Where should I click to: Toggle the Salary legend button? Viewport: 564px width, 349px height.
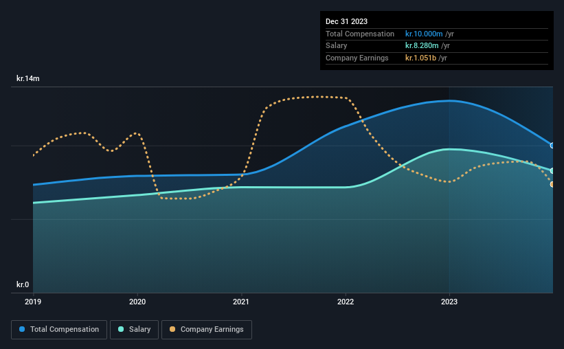pyautogui.click(x=134, y=330)
